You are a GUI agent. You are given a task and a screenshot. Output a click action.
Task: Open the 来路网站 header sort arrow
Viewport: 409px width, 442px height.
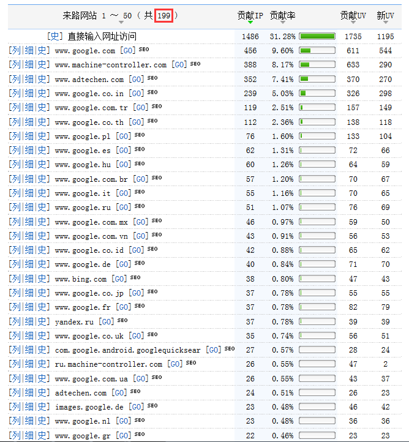click(x=121, y=22)
